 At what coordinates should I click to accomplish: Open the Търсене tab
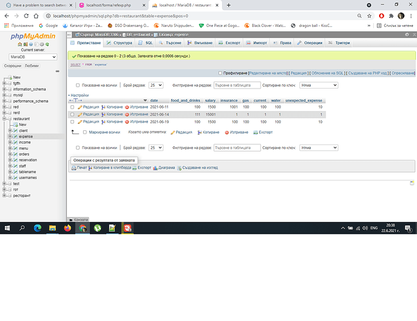tap(170, 43)
